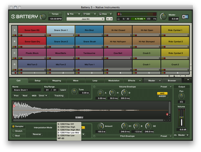Screen dimensions: 201x152
Task: Open the Edit dropdown menu
Action: point(89,14)
